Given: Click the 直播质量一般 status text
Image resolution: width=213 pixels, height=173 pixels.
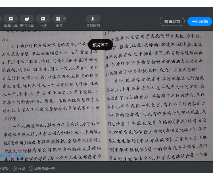Looking at the screenshot, I should coord(45,168).
